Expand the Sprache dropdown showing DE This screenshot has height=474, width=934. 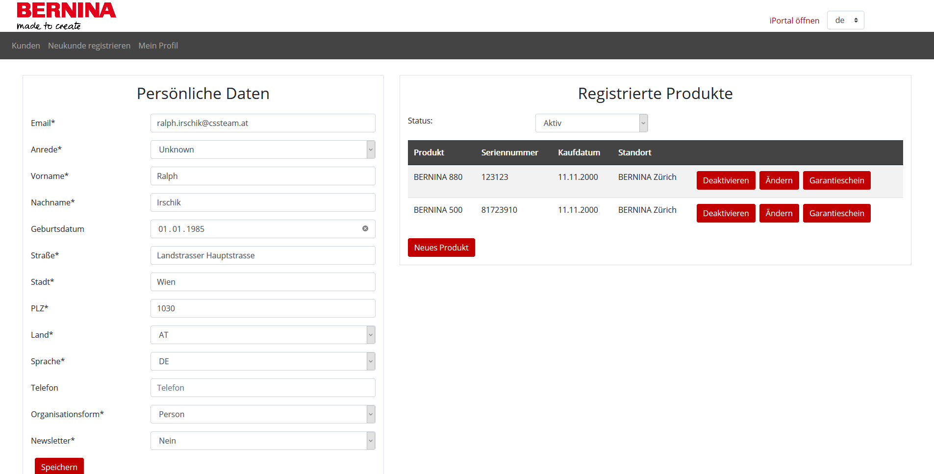[263, 361]
